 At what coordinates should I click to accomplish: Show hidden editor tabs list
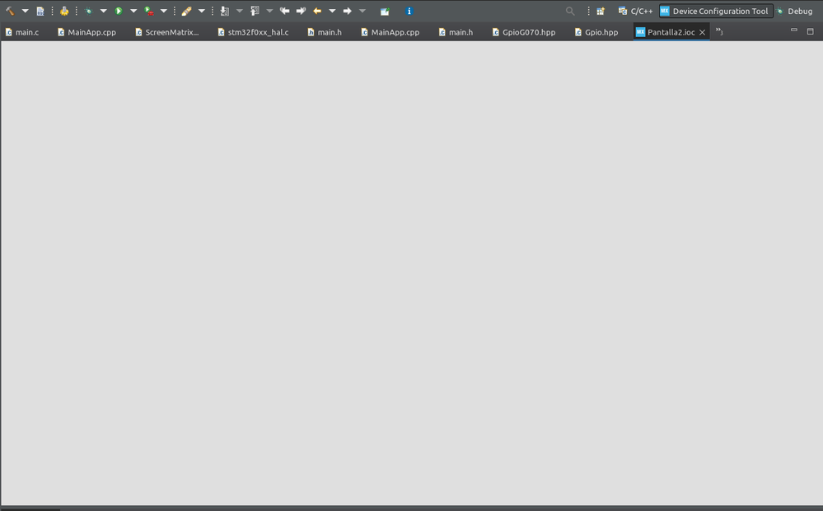[719, 32]
